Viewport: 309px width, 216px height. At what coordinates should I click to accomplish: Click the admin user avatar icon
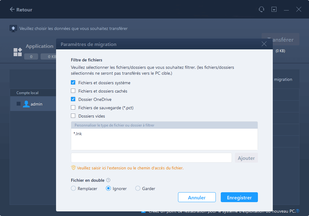(x=26, y=104)
